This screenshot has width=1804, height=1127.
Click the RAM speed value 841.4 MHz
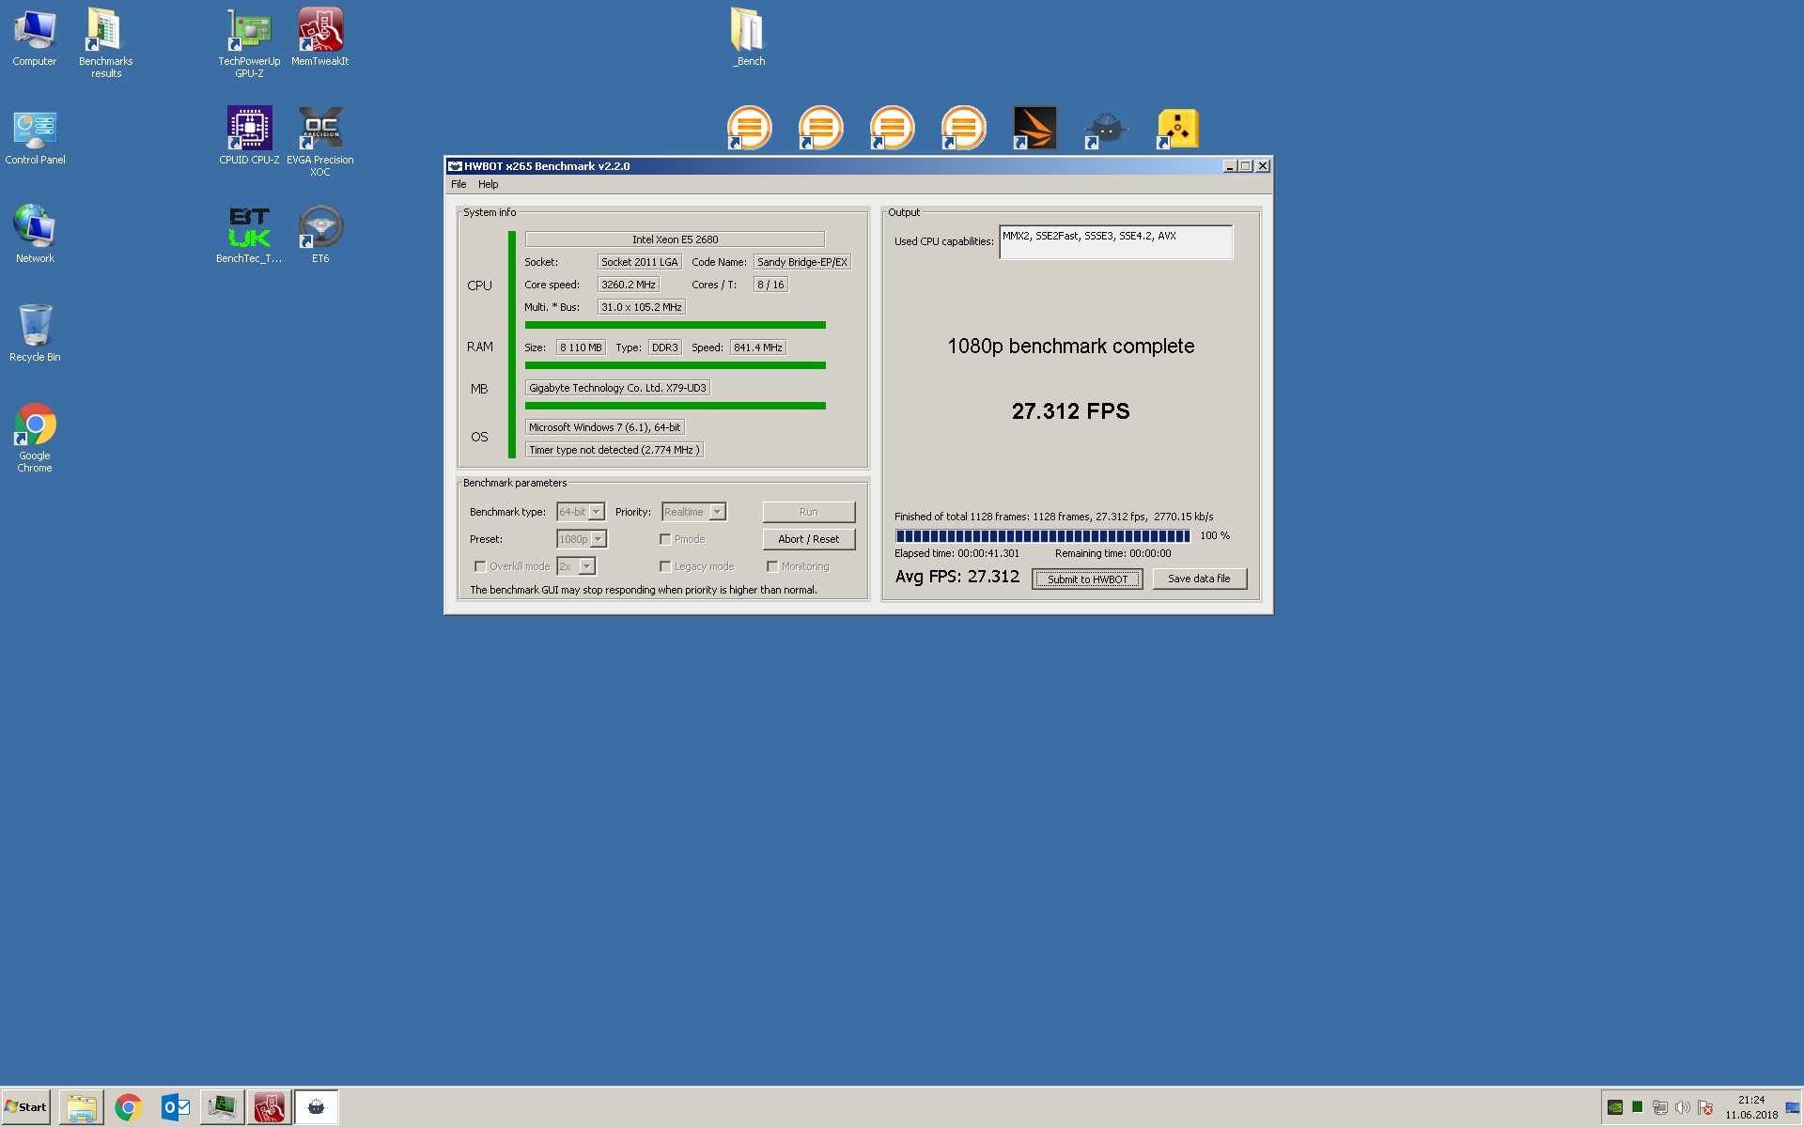coord(758,347)
